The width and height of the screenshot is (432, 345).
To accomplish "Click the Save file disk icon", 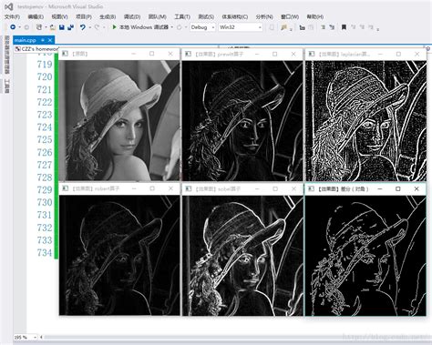I will 62,27.
